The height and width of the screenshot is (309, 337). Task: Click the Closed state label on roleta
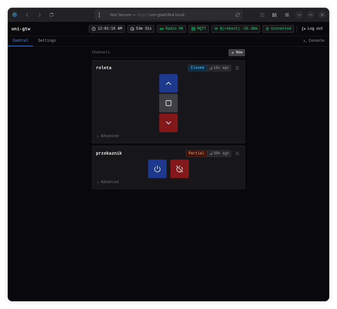pyautogui.click(x=197, y=68)
